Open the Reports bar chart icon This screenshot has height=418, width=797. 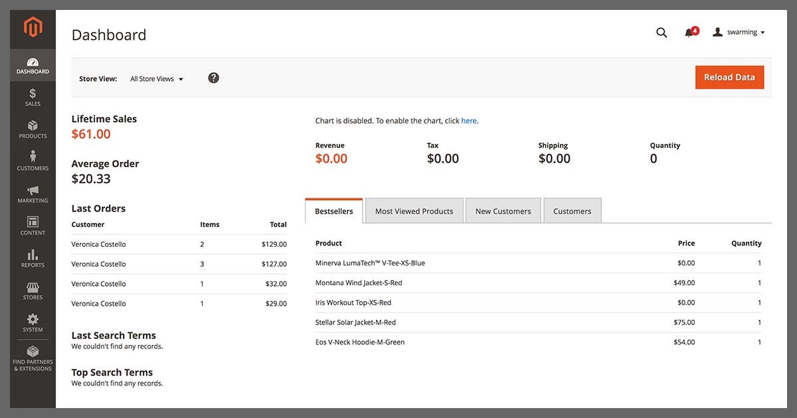coord(33,255)
